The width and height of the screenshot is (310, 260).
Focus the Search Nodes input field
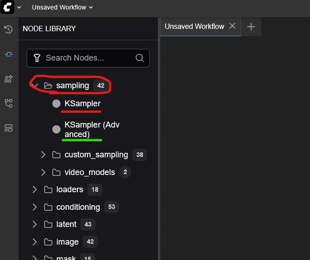tap(88, 58)
